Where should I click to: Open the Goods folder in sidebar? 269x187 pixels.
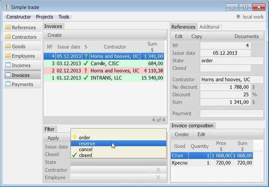click(x=22, y=46)
